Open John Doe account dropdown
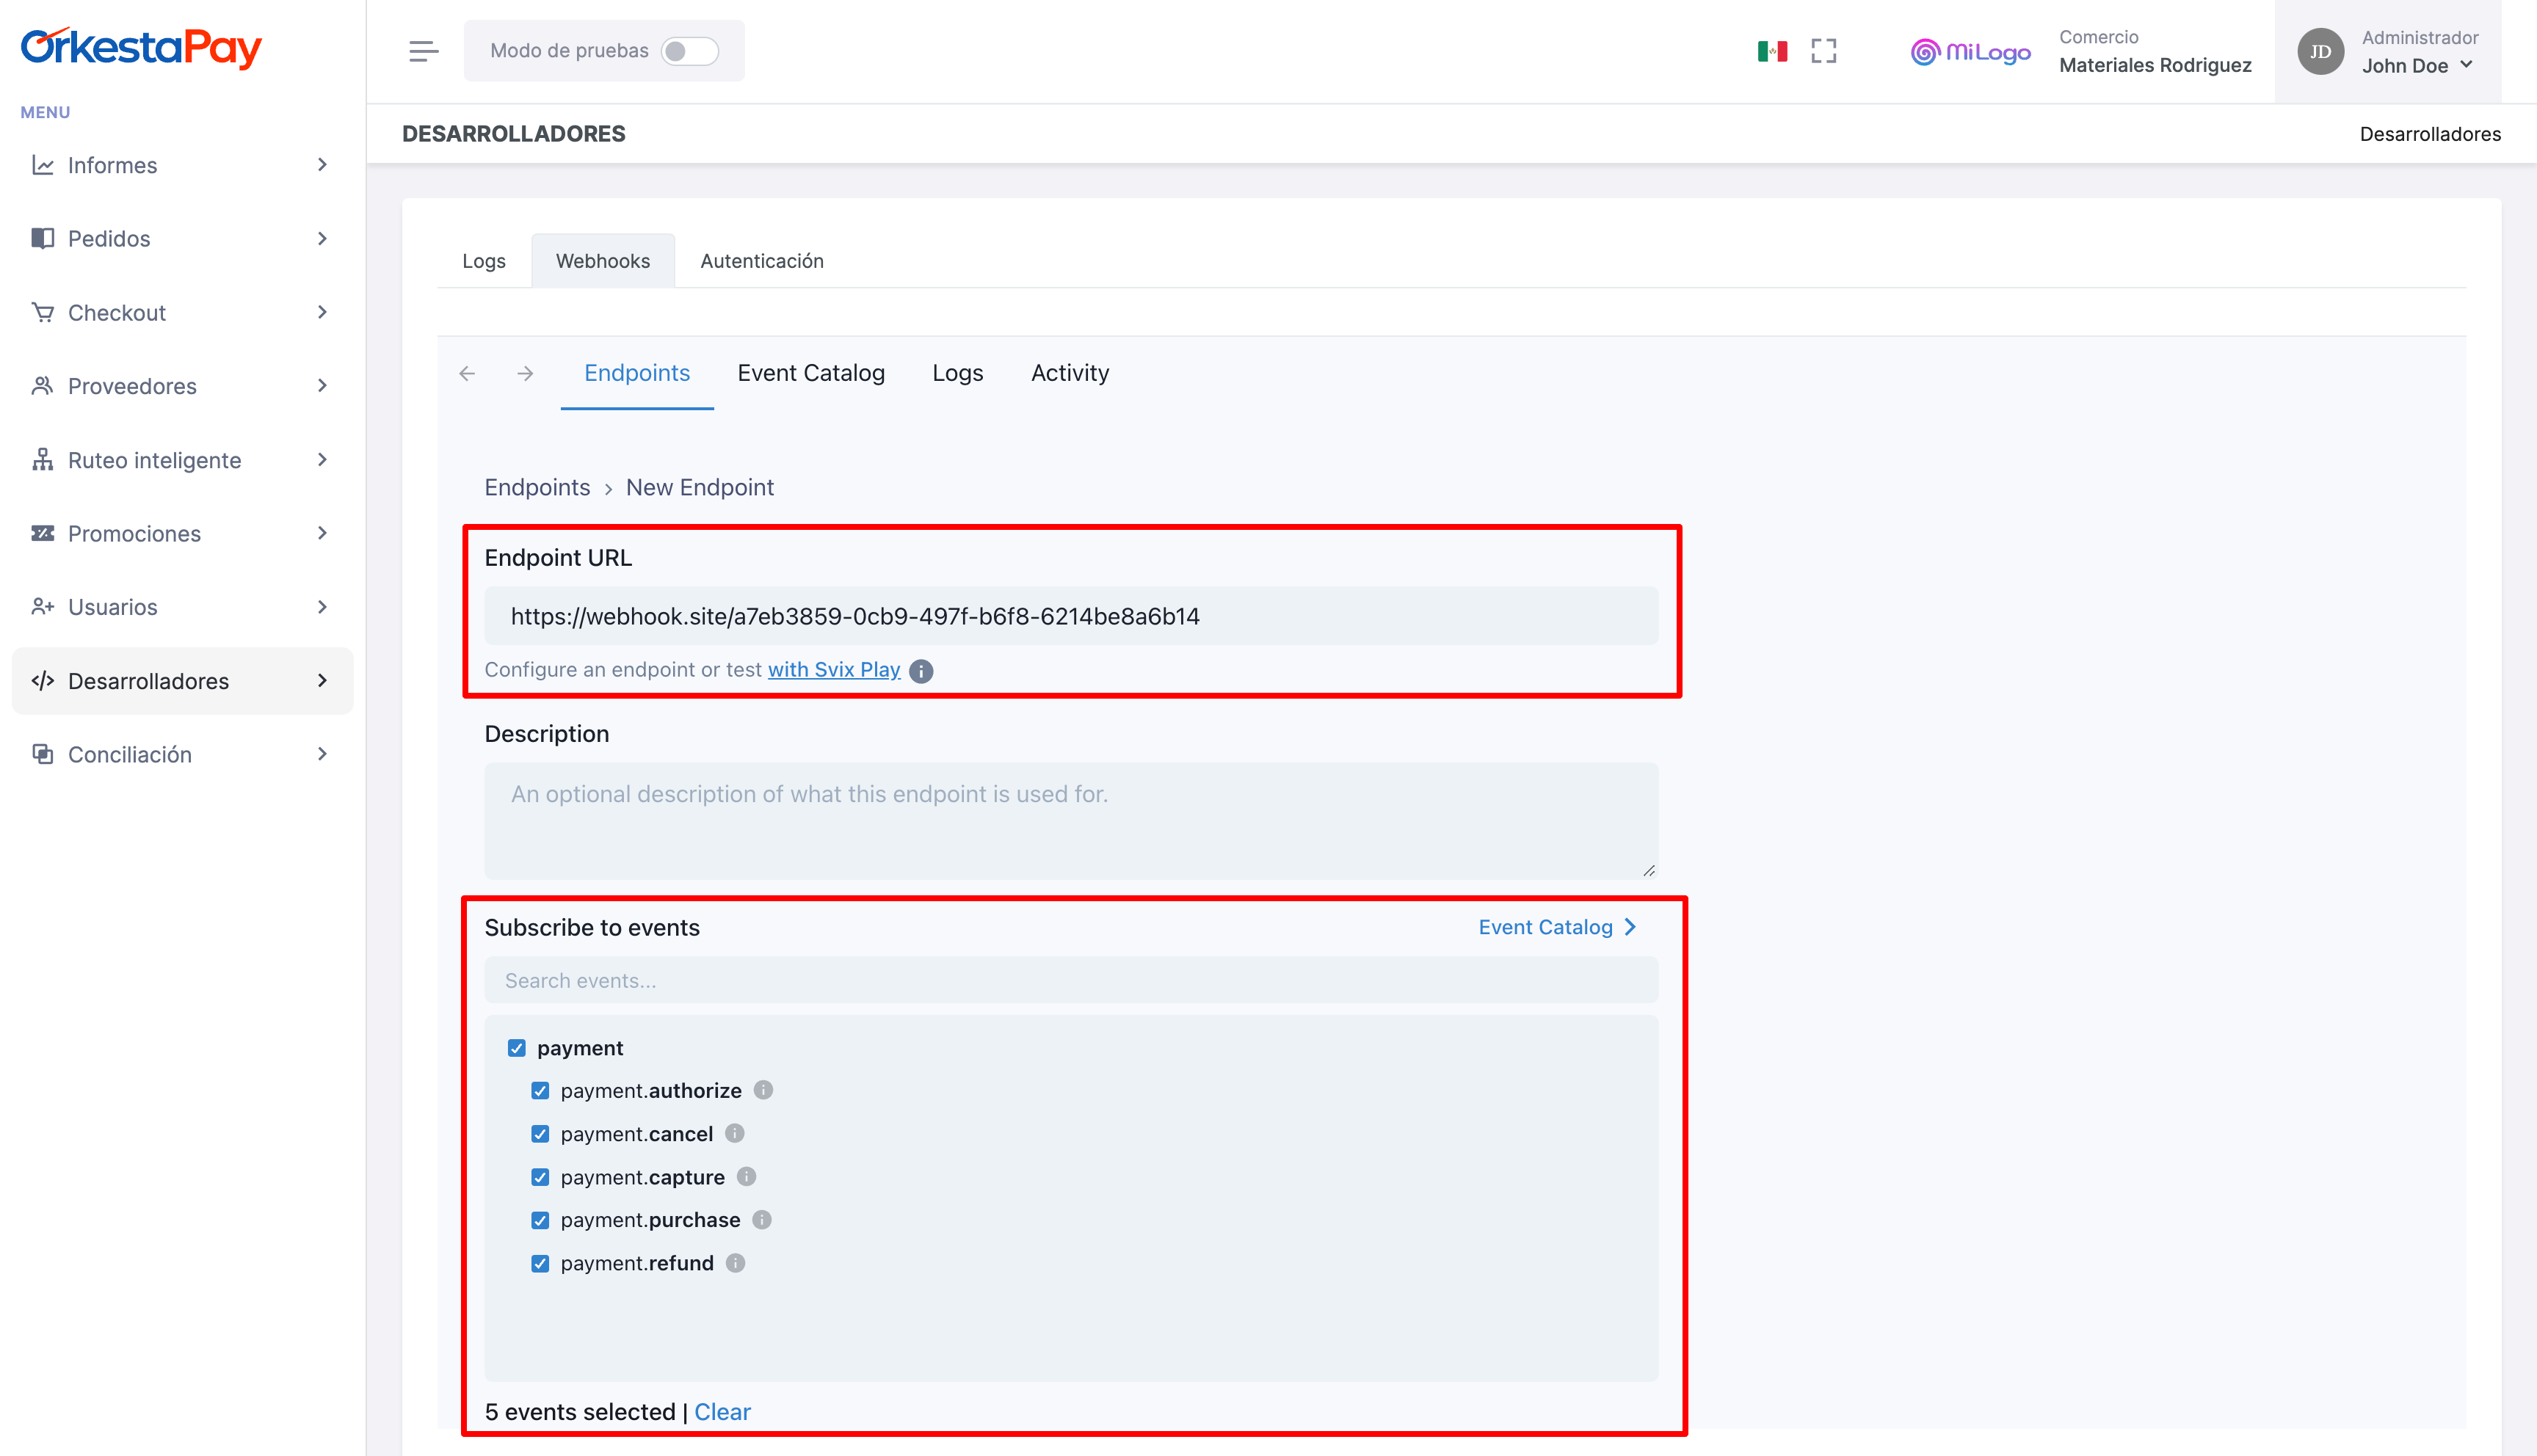Image resolution: width=2537 pixels, height=1456 pixels. (x=2418, y=66)
